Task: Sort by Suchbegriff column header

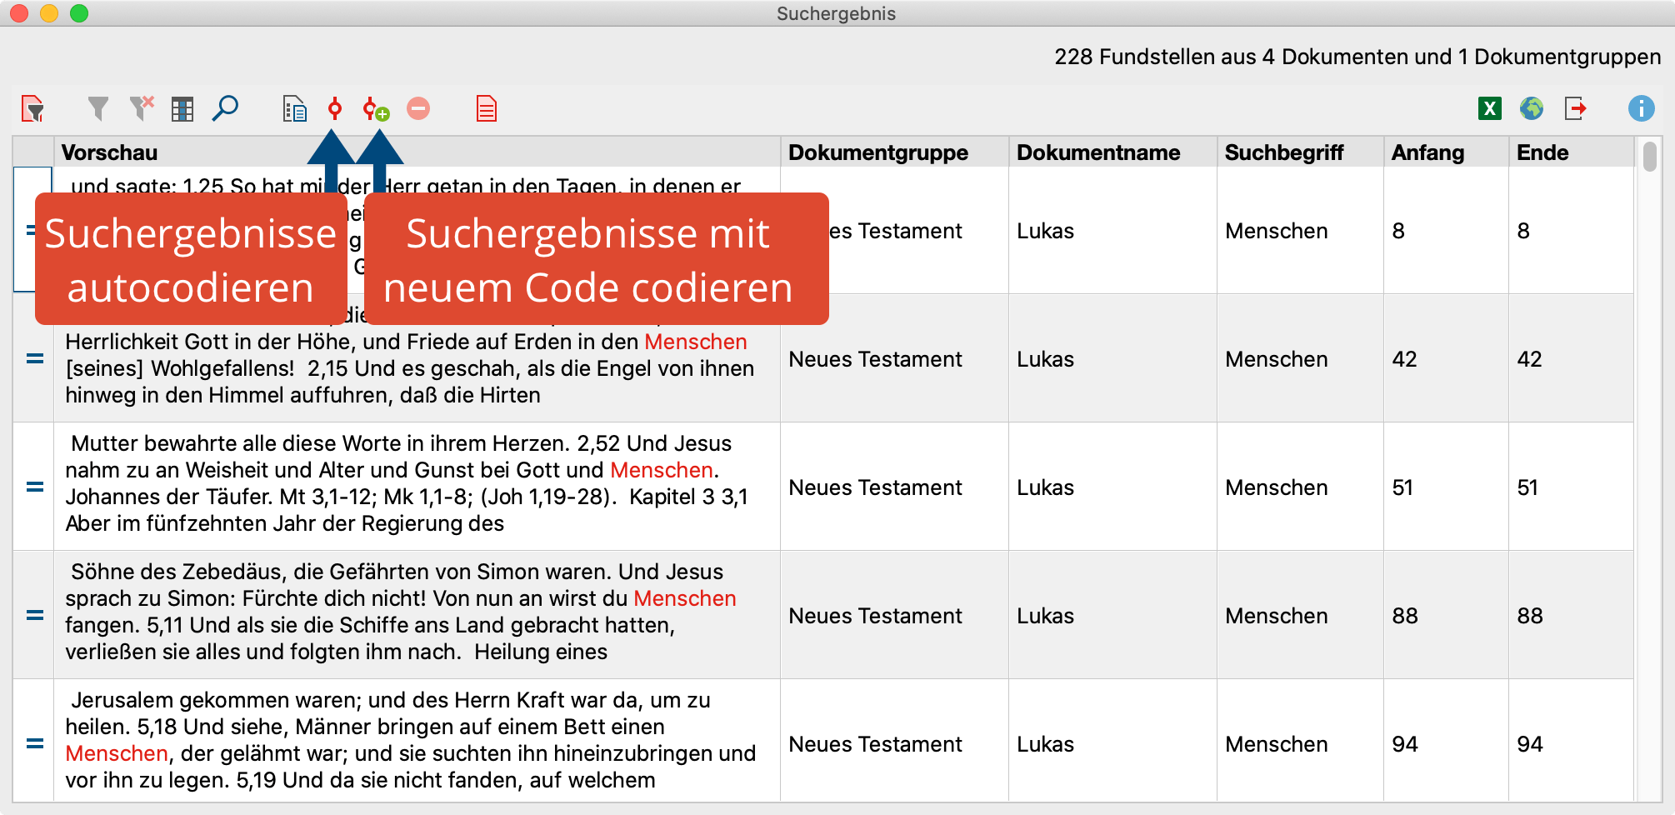Action: click(x=1300, y=152)
